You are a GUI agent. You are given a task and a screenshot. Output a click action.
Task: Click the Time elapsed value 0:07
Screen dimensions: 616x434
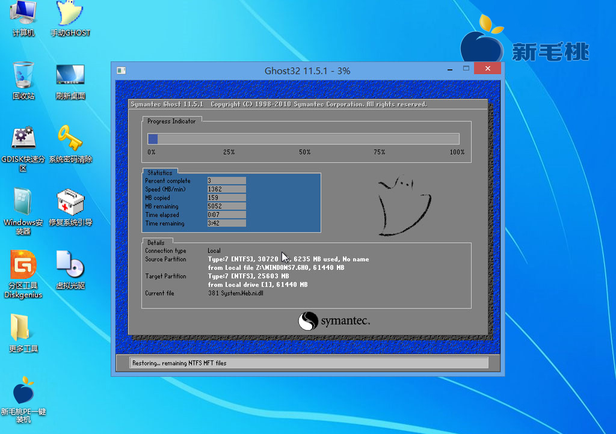[x=227, y=215]
